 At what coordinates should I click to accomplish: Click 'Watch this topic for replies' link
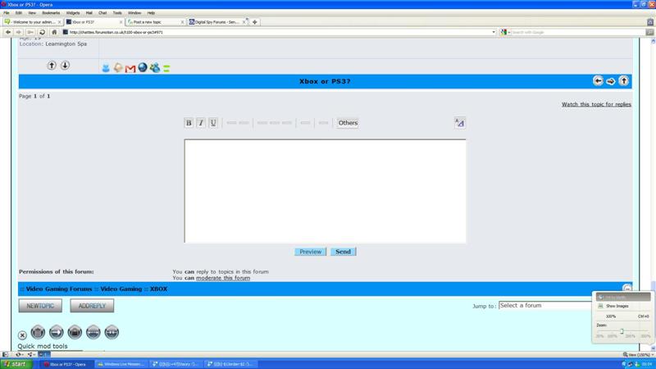point(596,104)
